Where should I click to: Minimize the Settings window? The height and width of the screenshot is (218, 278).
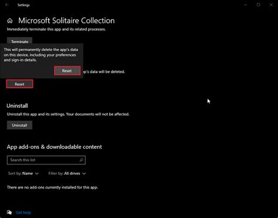[x=246, y=5]
